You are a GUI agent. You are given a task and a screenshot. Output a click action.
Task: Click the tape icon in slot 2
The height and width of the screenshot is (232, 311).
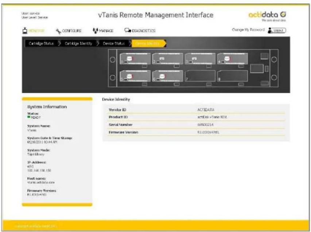click(162, 58)
